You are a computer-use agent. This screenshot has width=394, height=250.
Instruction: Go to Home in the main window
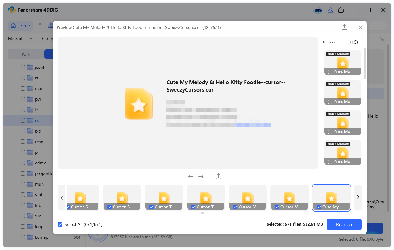[21, 26]
